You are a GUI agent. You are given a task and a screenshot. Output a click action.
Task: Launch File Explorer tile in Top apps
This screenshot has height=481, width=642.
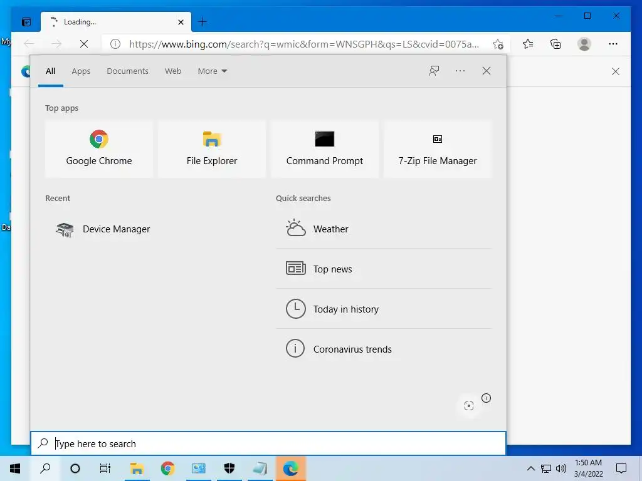pyautogui.click(x=212, y=149)
